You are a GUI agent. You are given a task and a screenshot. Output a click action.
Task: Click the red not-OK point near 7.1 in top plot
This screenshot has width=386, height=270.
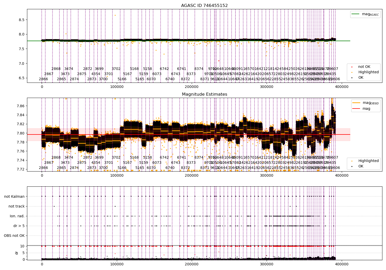tap(219, 61)
